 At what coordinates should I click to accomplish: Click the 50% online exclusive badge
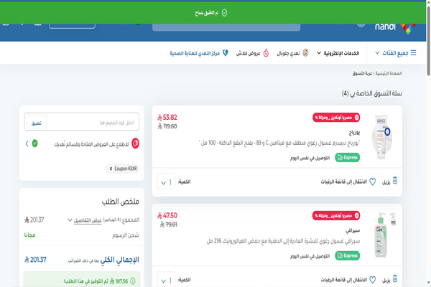tap(336, 118)
